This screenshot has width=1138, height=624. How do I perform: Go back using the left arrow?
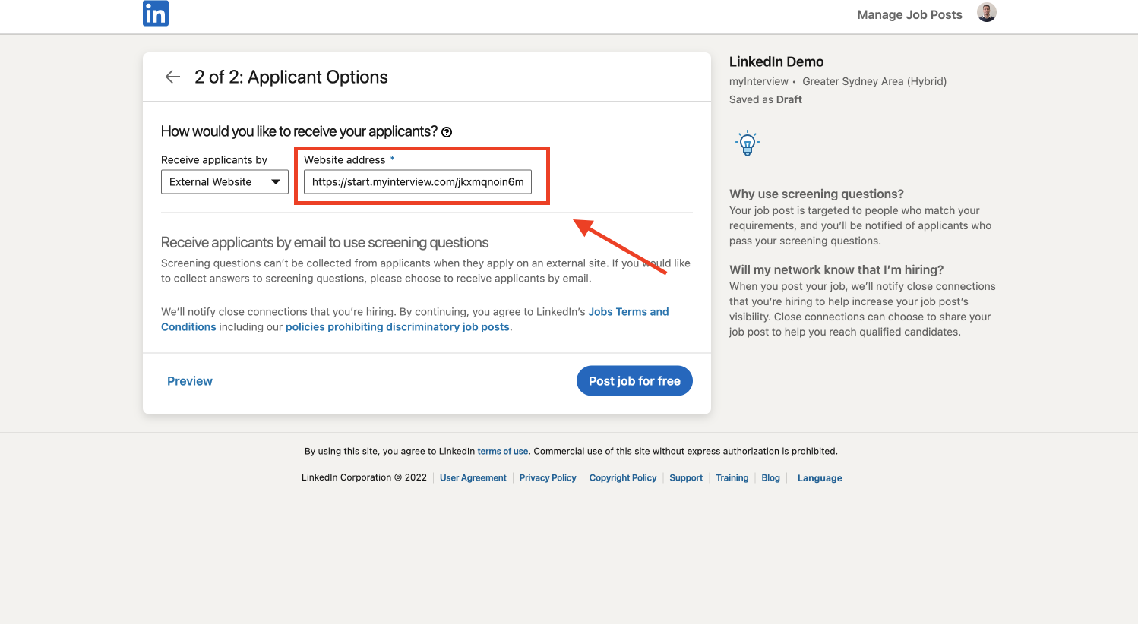coord(172,77)
